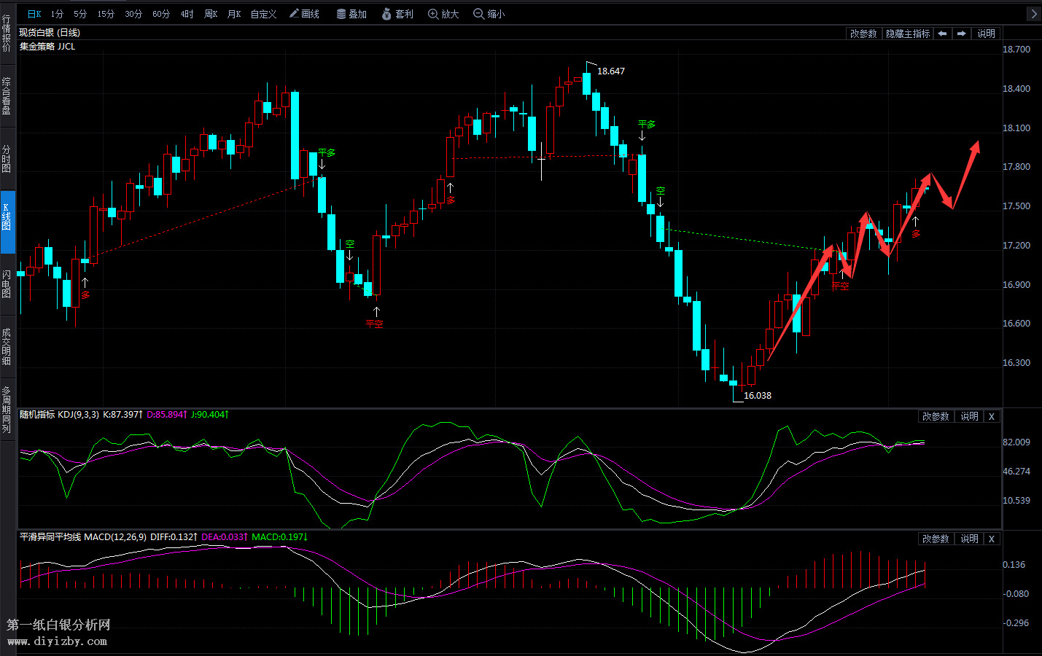Screen dimensions: 1042x656
Task: Click 改参数 in the MACD panel
Action: click(x=936, y=539)
